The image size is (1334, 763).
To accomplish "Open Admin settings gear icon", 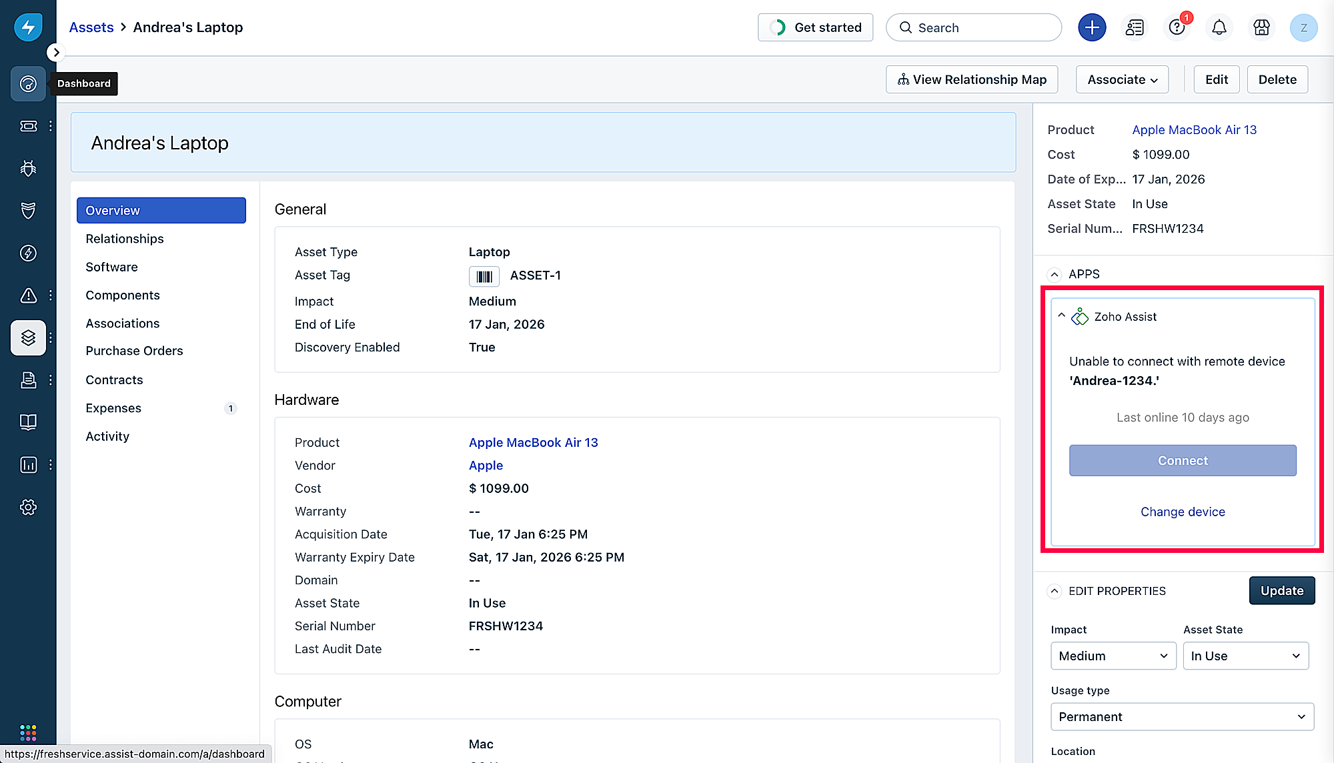I will pyautogui.click(x=28, y=507).
